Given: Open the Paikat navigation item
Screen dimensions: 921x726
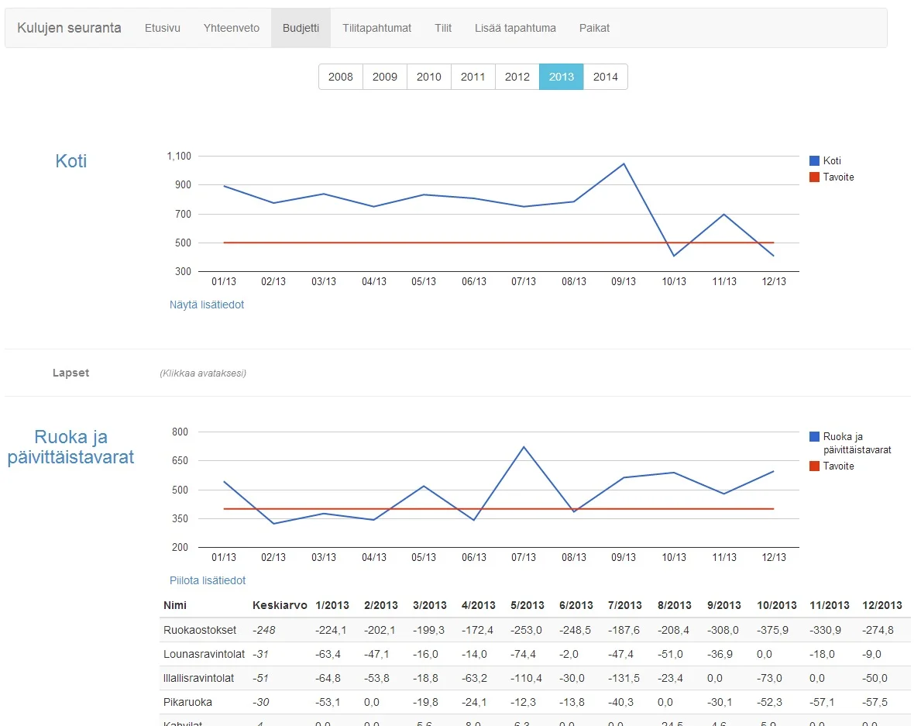Looking at the screenshot, I should pos(594,28).
